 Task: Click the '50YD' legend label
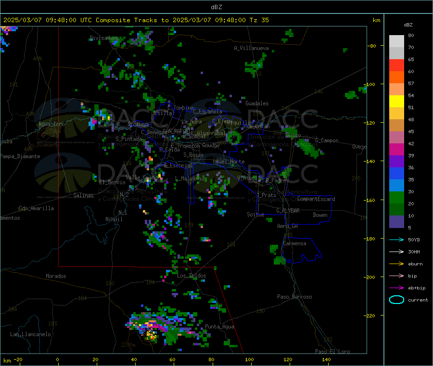[x=414, y=240]
